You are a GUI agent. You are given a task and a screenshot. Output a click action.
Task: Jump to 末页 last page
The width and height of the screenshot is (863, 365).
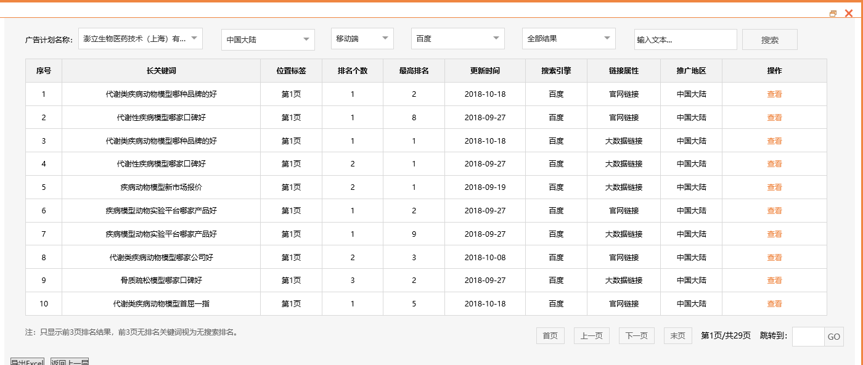point(677,336)
